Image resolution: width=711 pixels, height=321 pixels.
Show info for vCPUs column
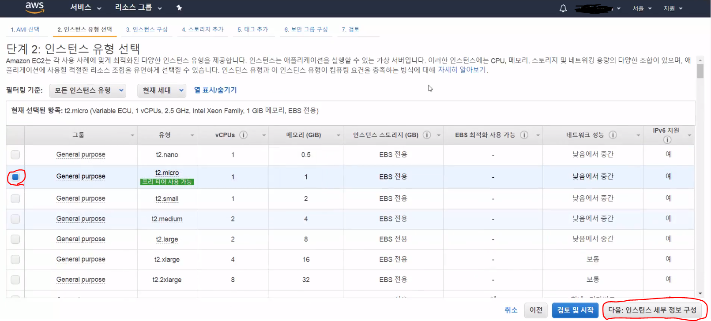click(244, 135)
